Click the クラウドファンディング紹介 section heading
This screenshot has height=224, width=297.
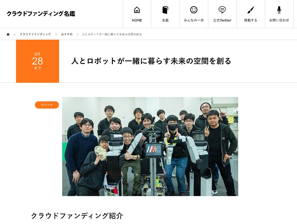77,216
